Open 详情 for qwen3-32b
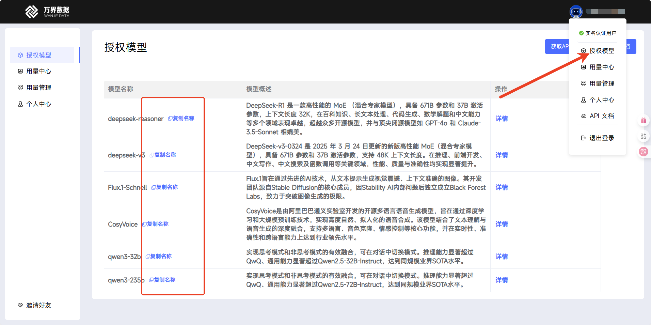The height and width of the screenshot is (325, 651). click(x=502, y=257)
